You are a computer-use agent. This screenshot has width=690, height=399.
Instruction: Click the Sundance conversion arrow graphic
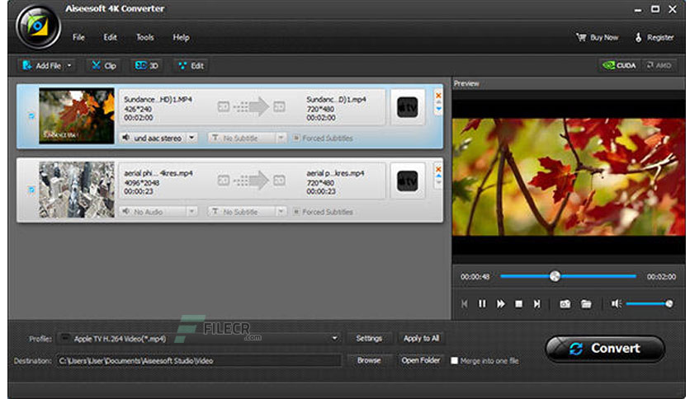coord(251,107)
